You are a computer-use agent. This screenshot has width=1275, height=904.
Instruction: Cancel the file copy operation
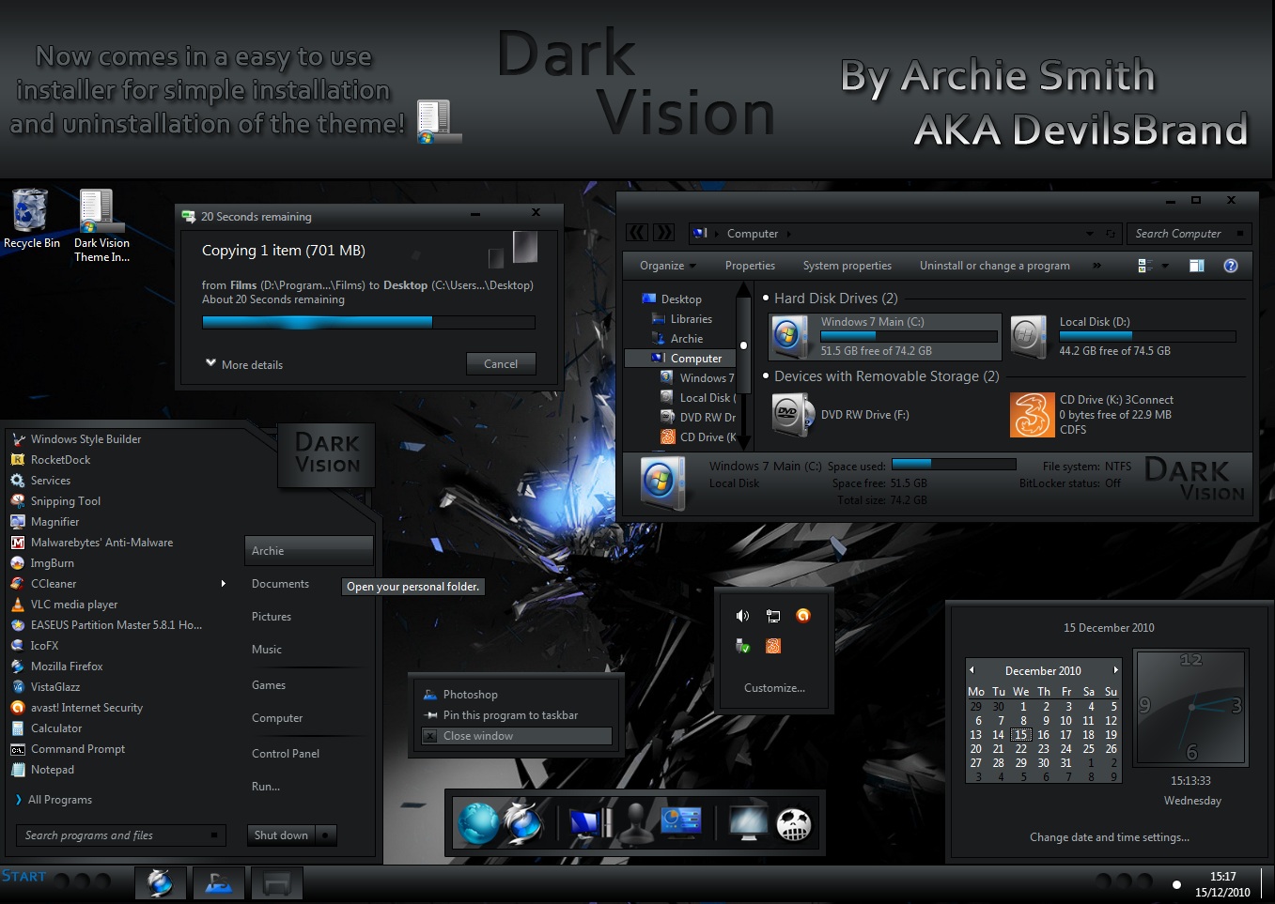501,364
